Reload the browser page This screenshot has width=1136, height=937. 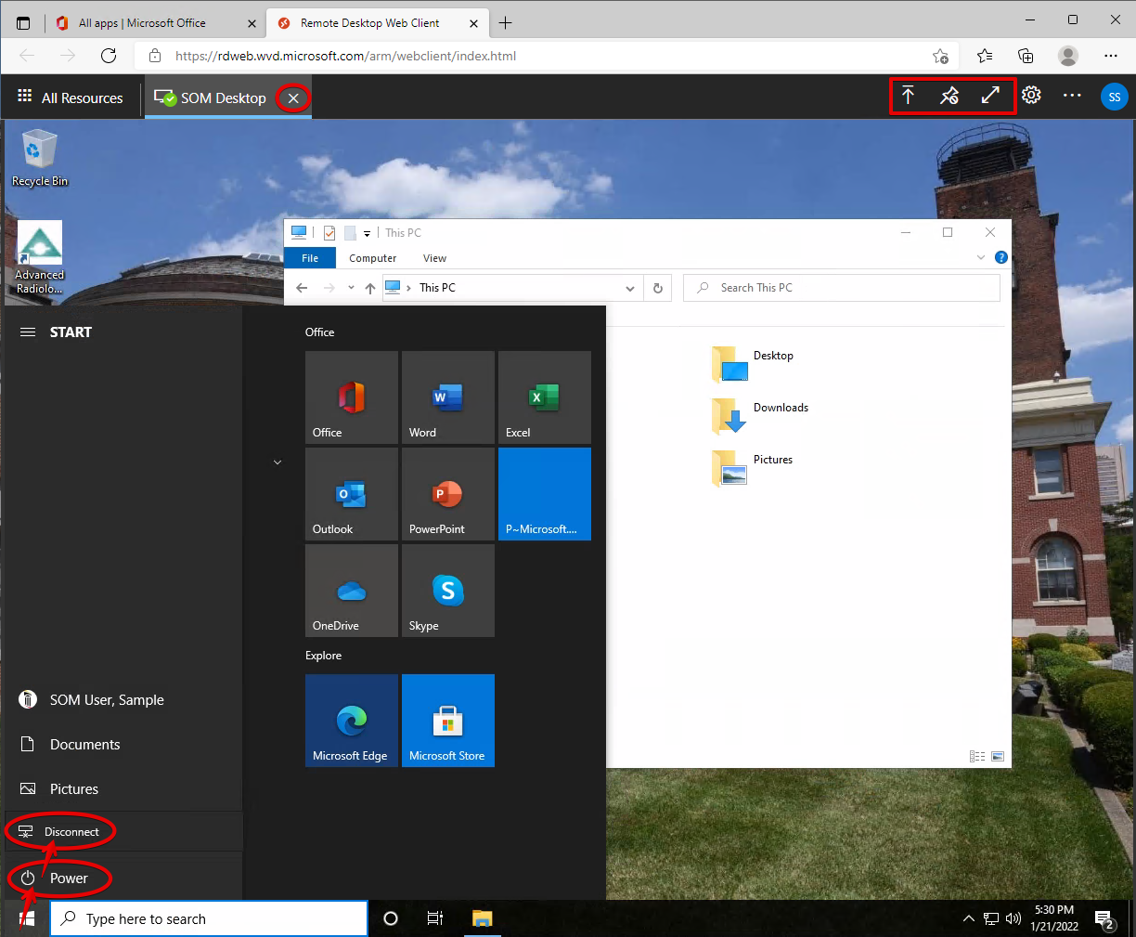[x=109, y=56]
